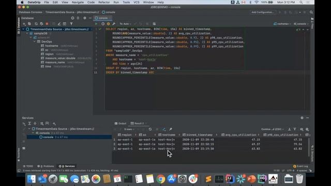Open Finder from the Dock
The image size is (331, 186).
(32, 179)
